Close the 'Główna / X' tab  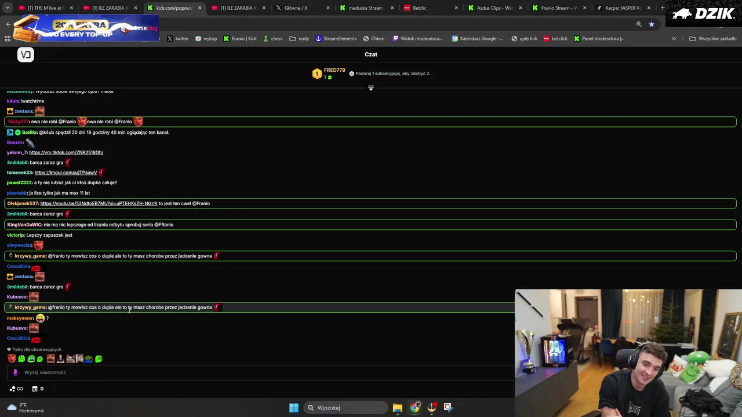(328, 8)
